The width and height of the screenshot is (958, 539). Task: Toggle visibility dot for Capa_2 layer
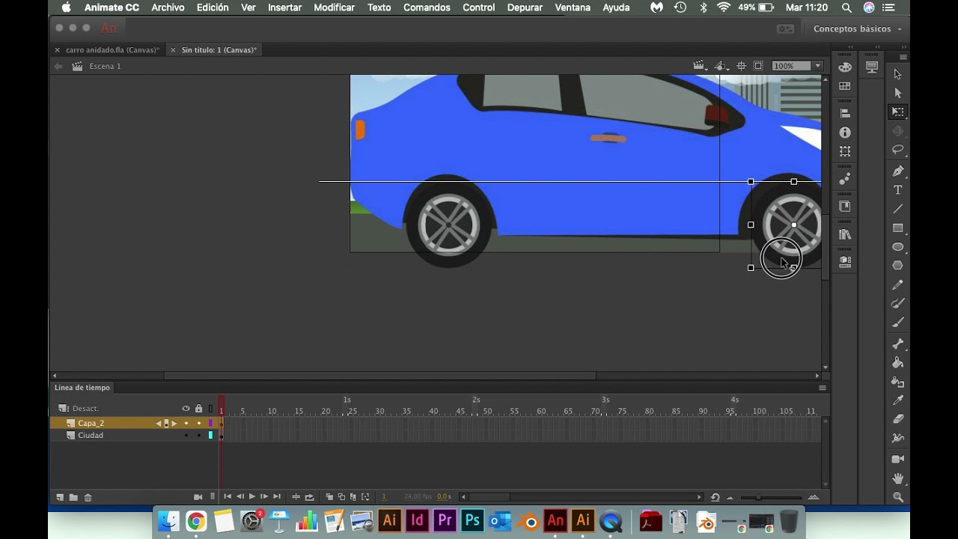coord(186,424)
